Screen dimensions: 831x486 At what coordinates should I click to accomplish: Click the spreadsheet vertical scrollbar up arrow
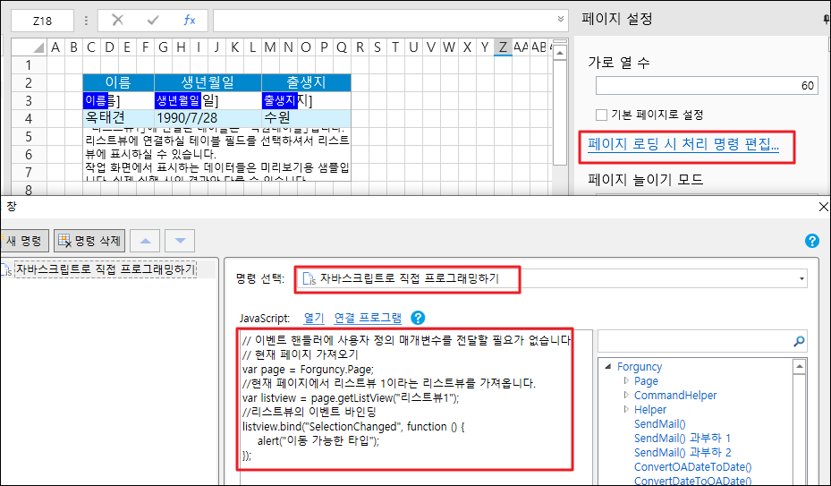tap(560, 53)
